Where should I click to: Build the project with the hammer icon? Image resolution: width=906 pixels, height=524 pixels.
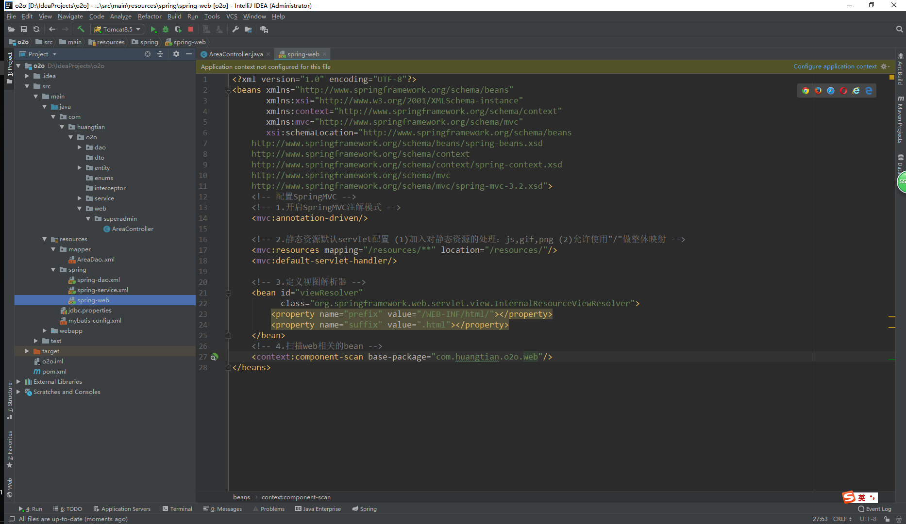click(x=81, y=29)
